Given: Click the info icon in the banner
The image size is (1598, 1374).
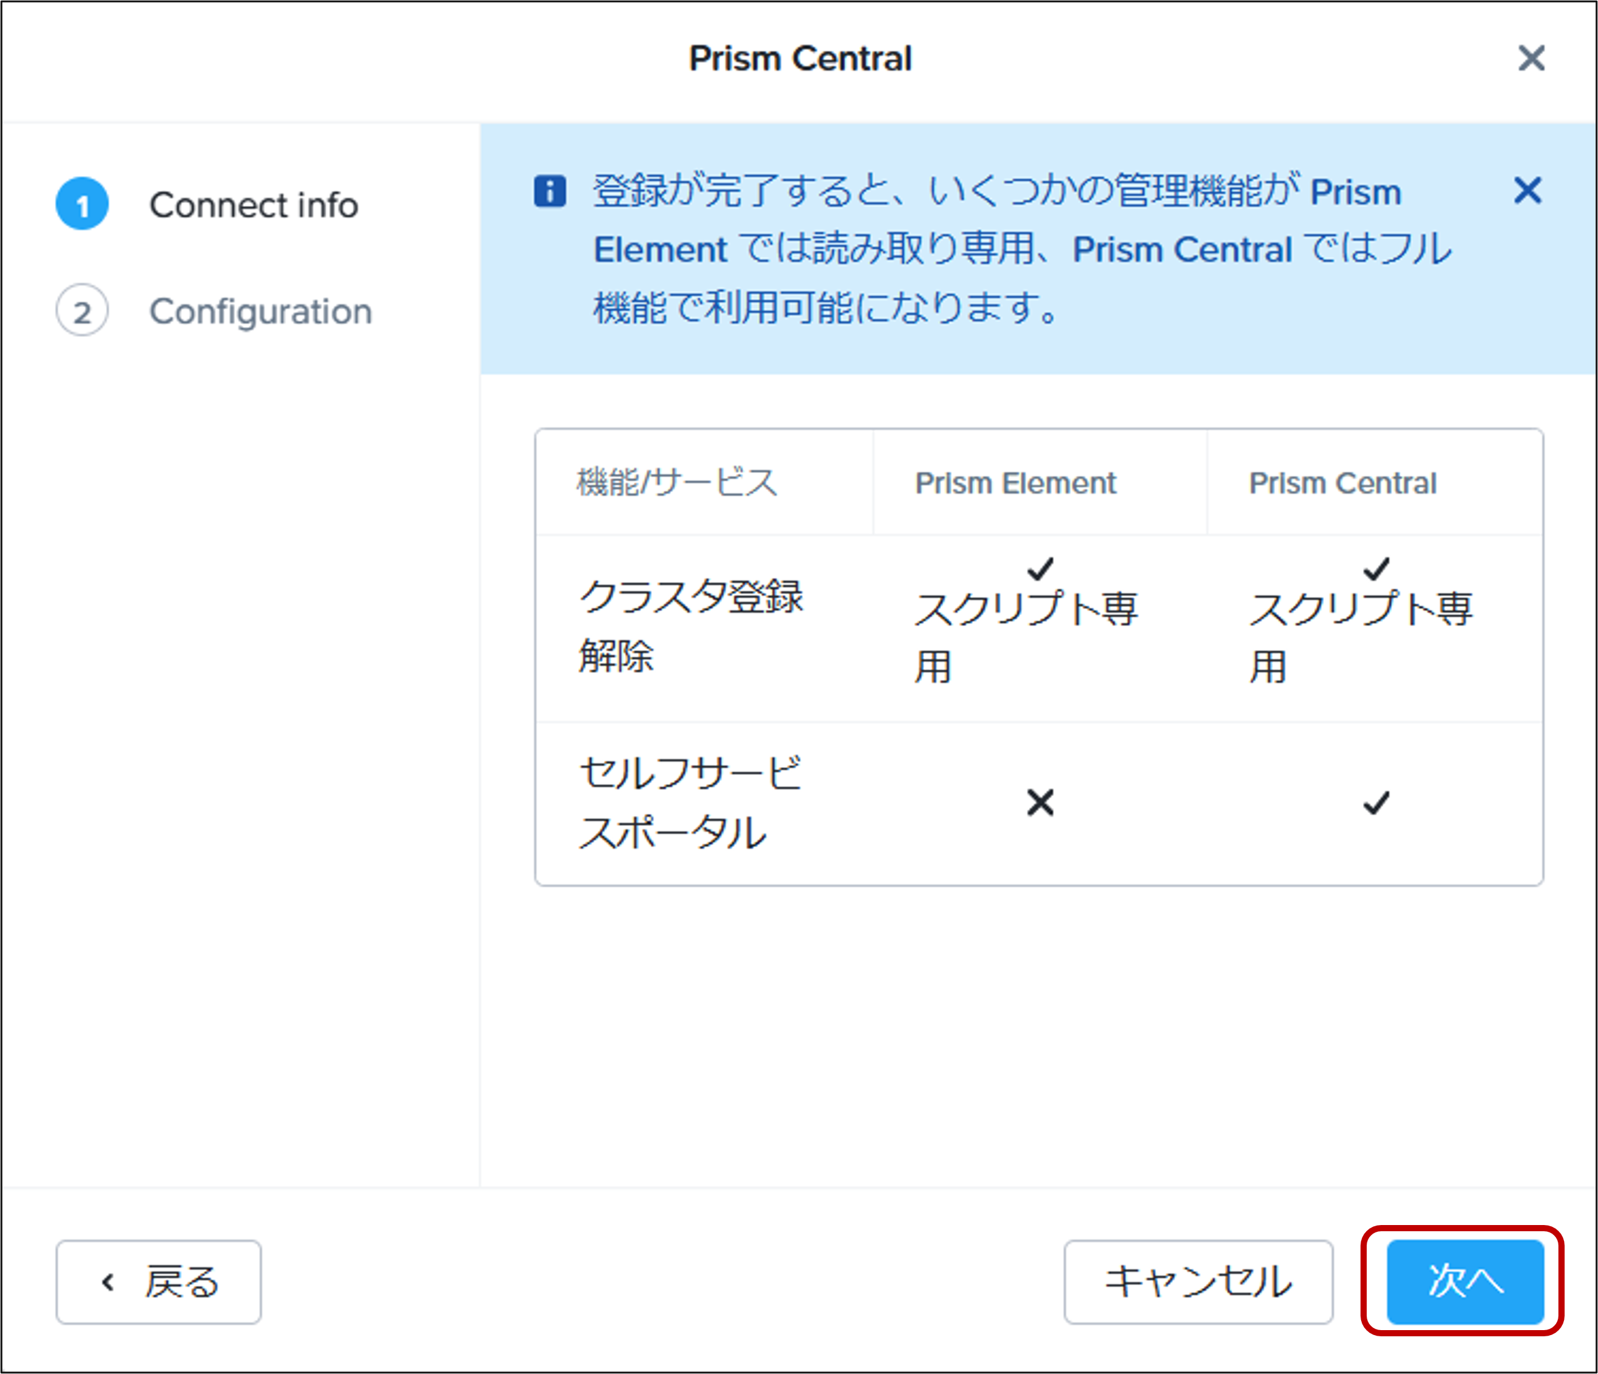Looking at the screenshot, I should [x=550, y=191].
